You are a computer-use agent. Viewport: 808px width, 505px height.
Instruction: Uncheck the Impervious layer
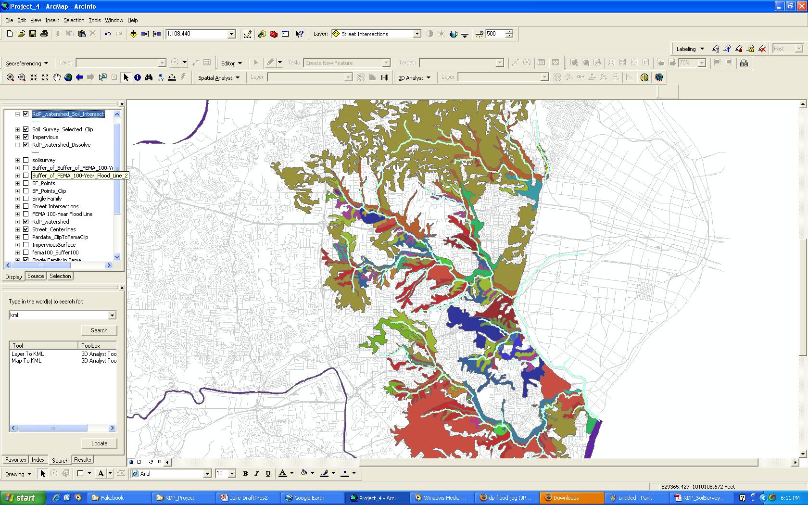(x=26, y=137)
